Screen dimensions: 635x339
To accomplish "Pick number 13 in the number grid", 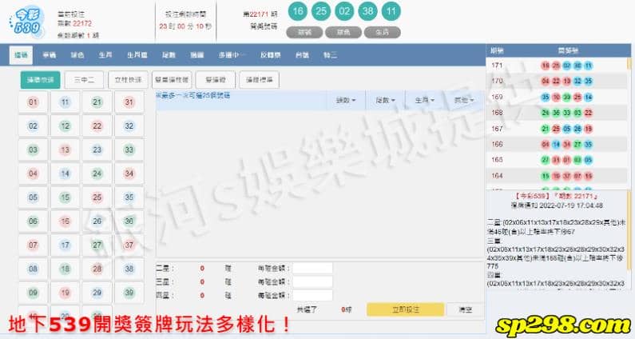I will click(x=65, y=150).
